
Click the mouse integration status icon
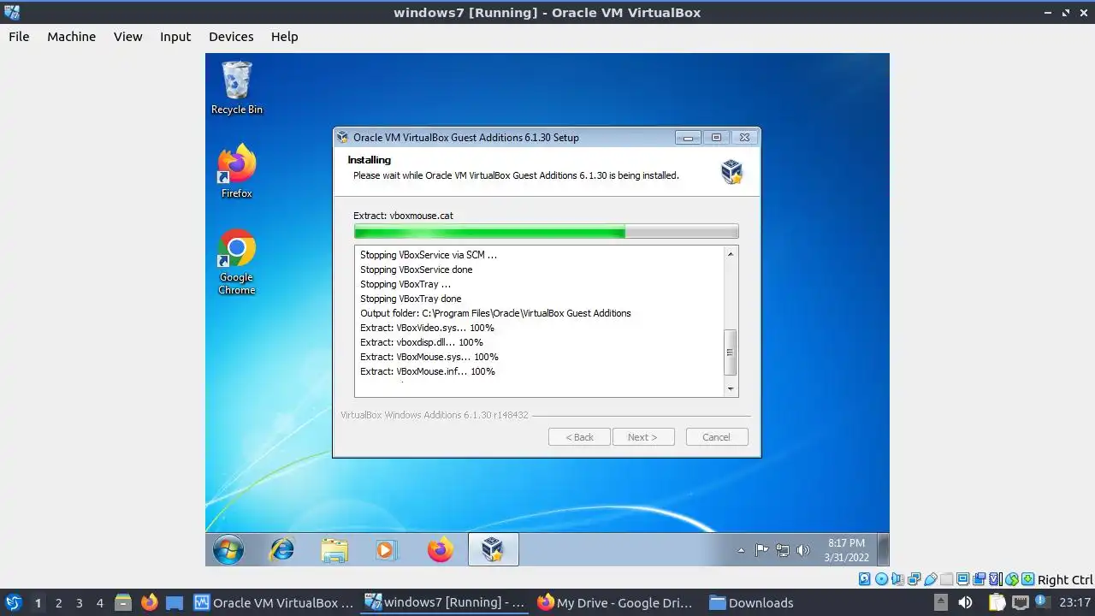point(1012,579)
